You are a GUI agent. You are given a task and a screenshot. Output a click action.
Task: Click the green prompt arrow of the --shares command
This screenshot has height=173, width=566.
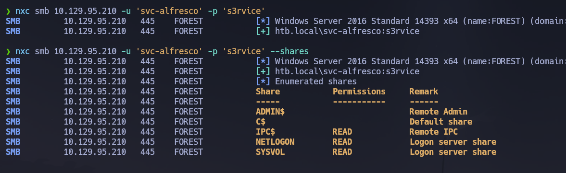(8, 51)
